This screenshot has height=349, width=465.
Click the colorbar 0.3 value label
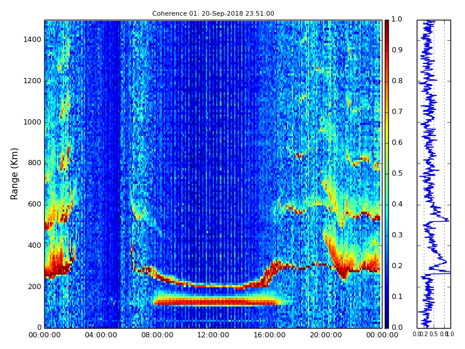tap(397, 235)
